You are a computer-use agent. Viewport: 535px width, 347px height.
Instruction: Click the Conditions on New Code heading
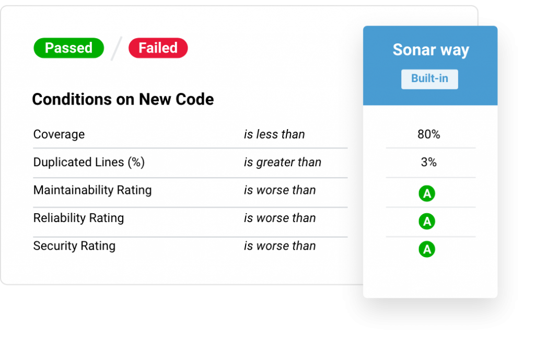point(123,99)
